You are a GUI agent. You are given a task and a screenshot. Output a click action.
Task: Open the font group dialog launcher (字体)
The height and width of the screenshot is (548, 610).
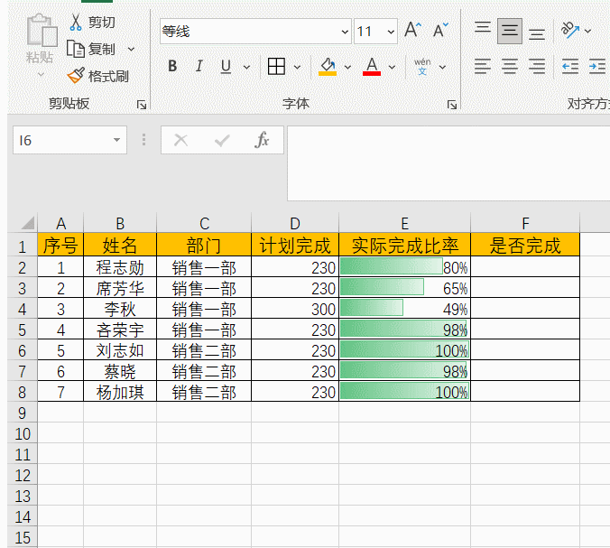pos(451,105)
